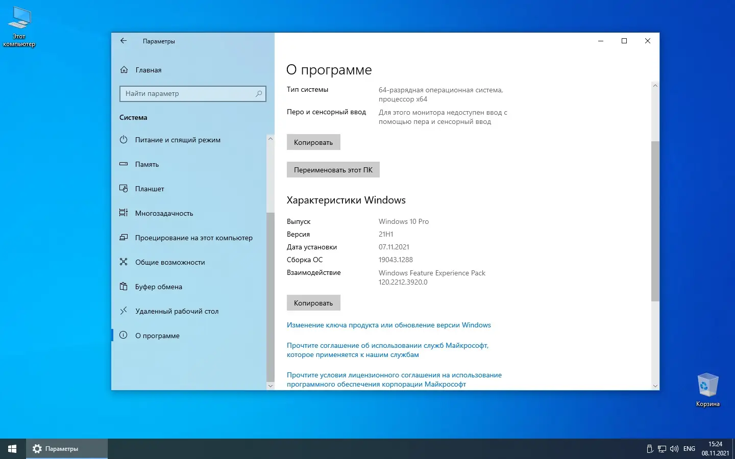Open Удаленный рабочий стол settings

[x=177, y=311]
